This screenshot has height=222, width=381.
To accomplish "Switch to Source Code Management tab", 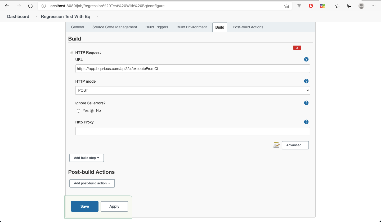I will (115, 27).
